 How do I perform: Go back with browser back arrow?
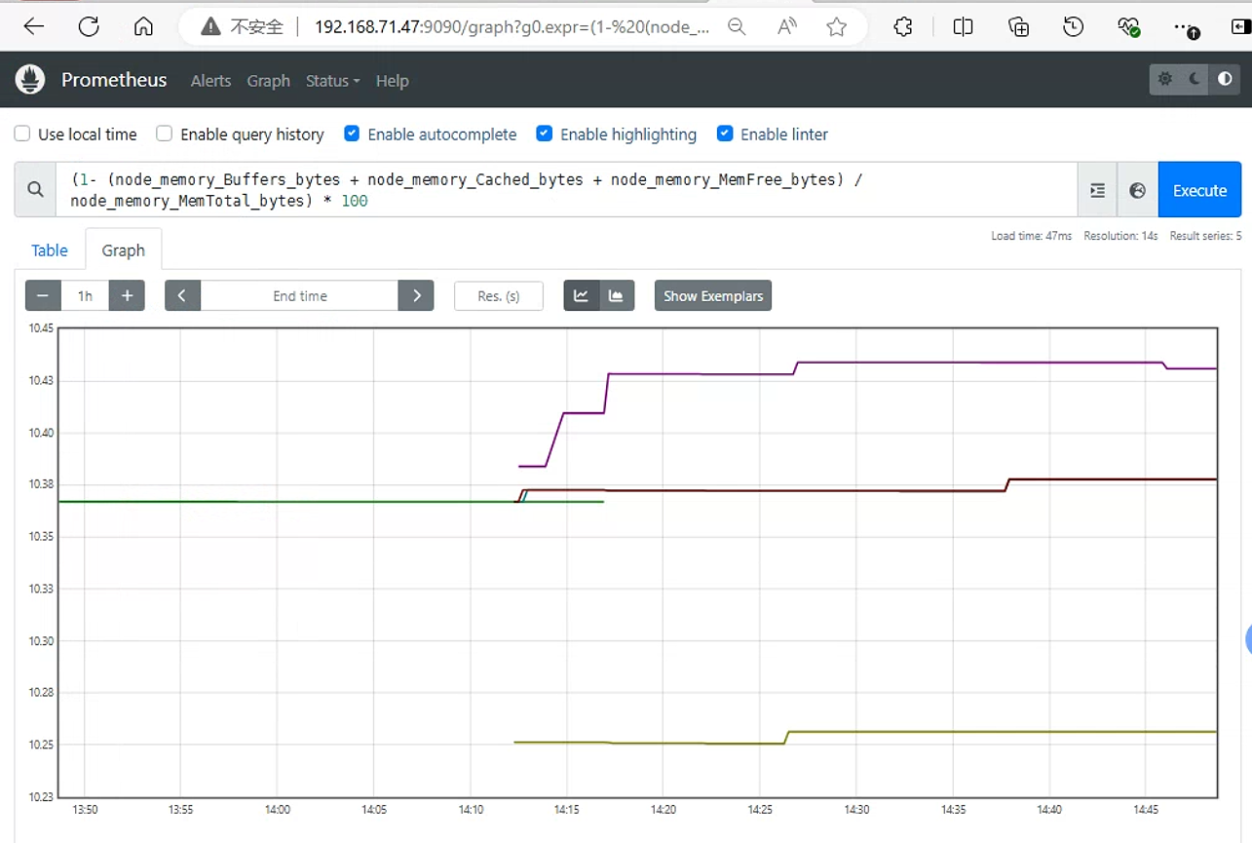pos(34,27)
